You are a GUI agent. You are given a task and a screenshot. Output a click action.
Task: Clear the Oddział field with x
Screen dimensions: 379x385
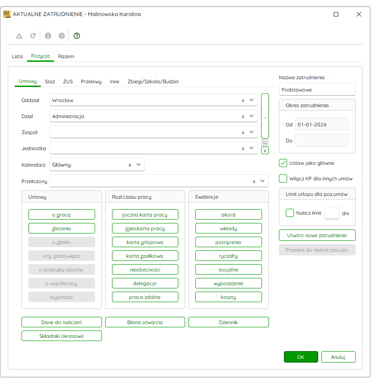tap(243, 100)
